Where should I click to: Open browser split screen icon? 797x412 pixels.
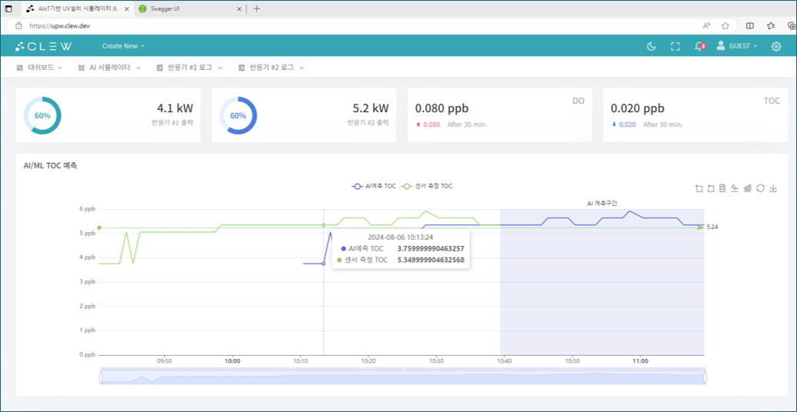750,25
